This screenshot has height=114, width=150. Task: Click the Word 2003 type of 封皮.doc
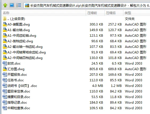133,64
